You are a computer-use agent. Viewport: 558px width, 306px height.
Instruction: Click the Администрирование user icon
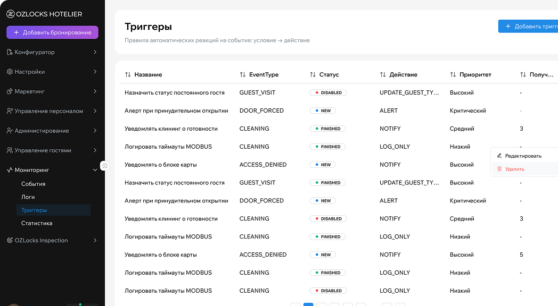pyautogui.click(x=10, y=131)
